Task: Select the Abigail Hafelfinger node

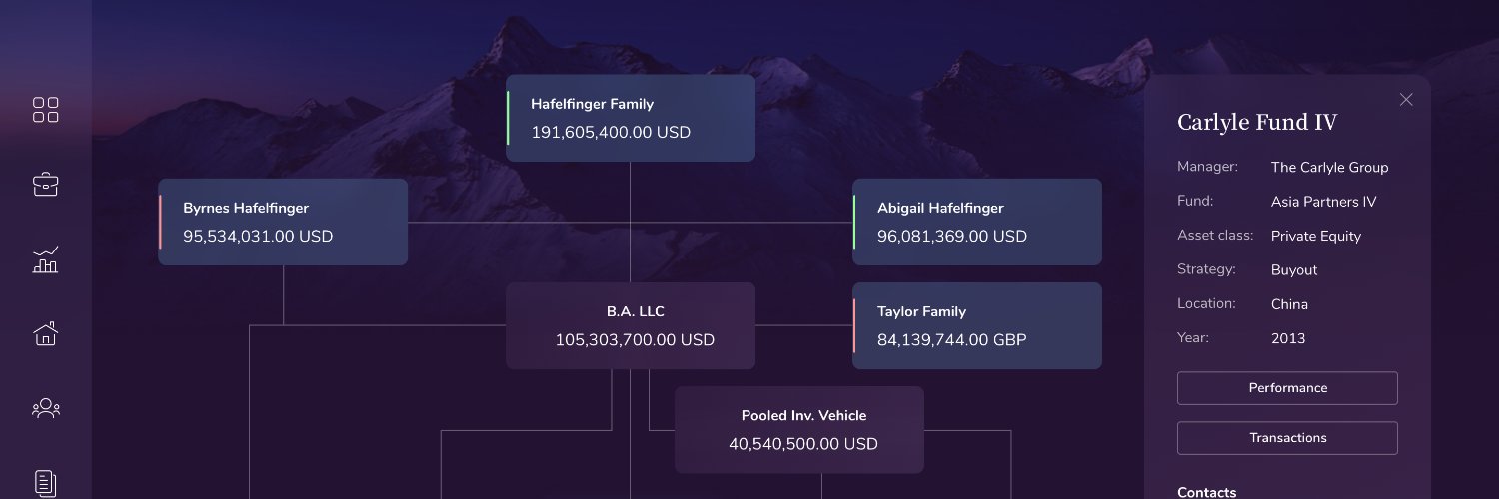Action: [977, 222]
